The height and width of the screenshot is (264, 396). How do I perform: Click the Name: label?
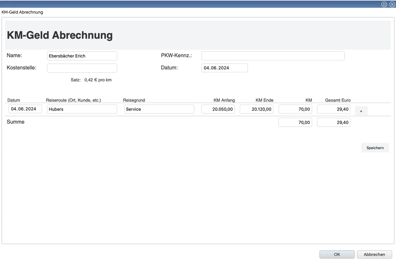tap(14, 55)
